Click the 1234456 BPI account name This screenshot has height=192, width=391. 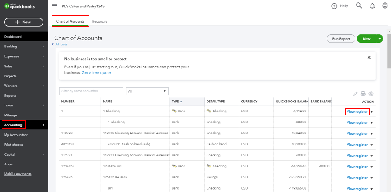point(112,166)
